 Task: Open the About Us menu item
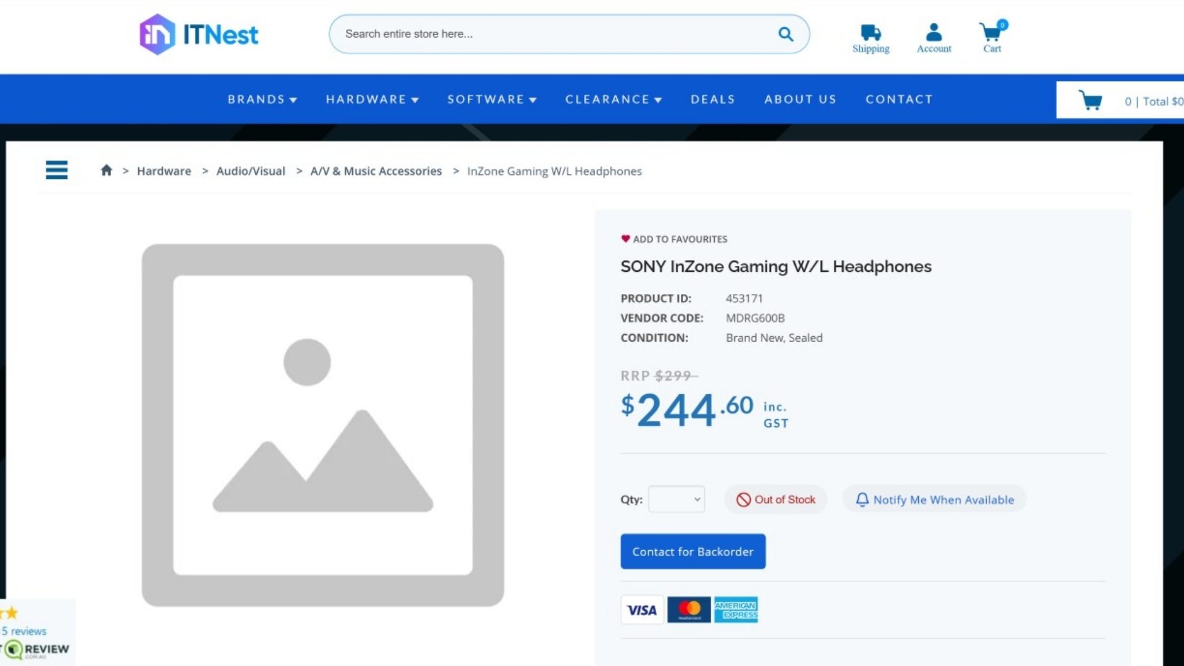(800, 99)
